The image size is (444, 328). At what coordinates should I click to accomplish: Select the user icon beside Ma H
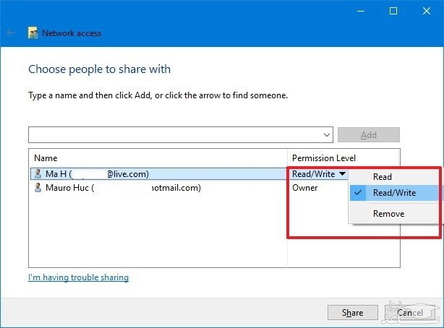coord(38,173)
